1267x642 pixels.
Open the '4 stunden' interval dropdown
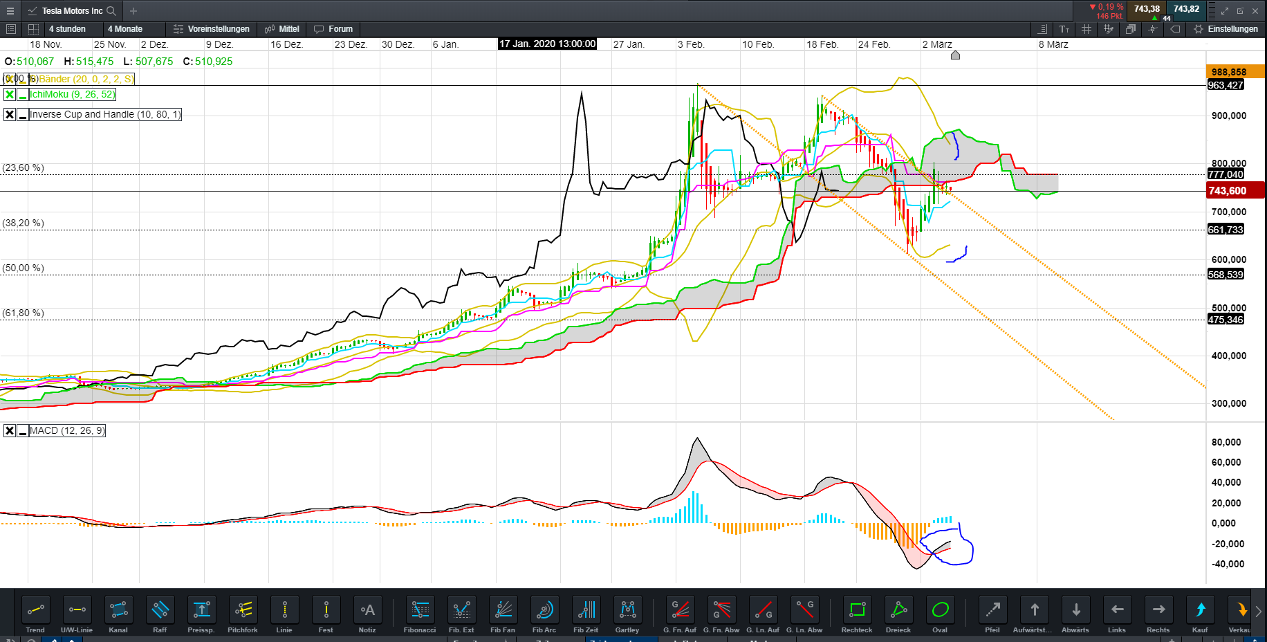coord(73,29)
